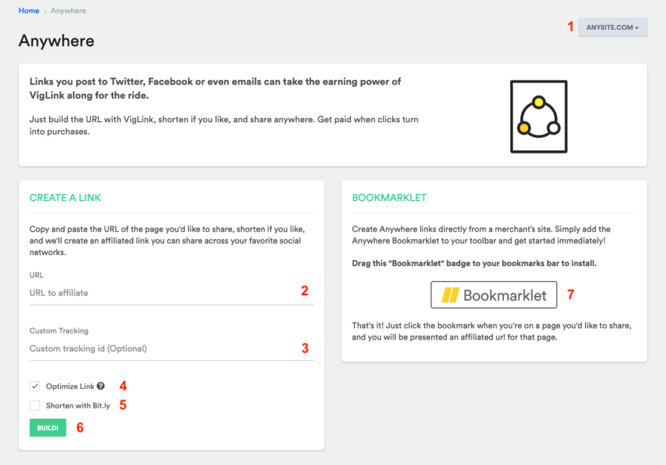Image resolution: width=666 pixels, height=465 pixels.
Task: Click the Optimize Link help question-mark icon
Action: coord(101,386)
